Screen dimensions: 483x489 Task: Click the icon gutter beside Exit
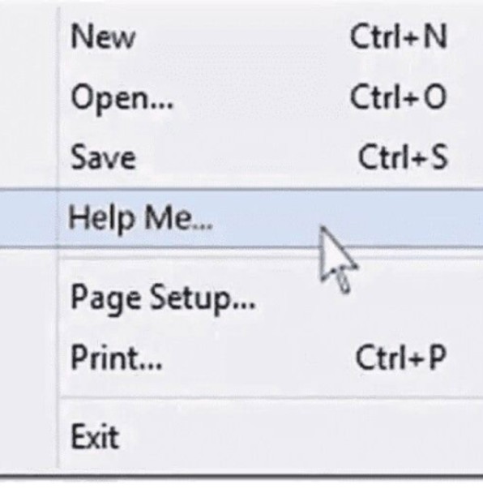pyautogui.click(x=28, y=436)
